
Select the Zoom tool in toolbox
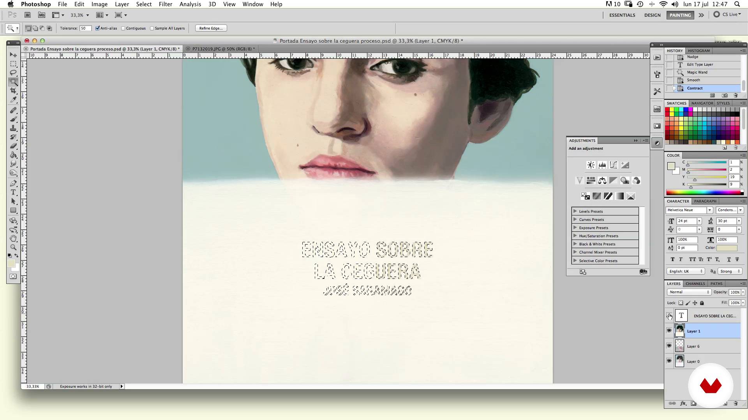13,247
